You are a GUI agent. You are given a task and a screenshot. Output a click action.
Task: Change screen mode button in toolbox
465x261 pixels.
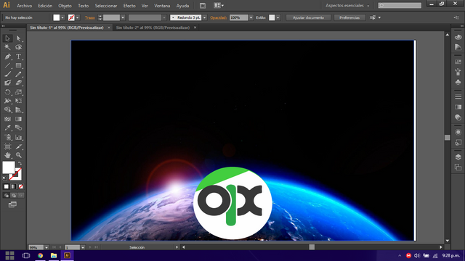(12, 204)
